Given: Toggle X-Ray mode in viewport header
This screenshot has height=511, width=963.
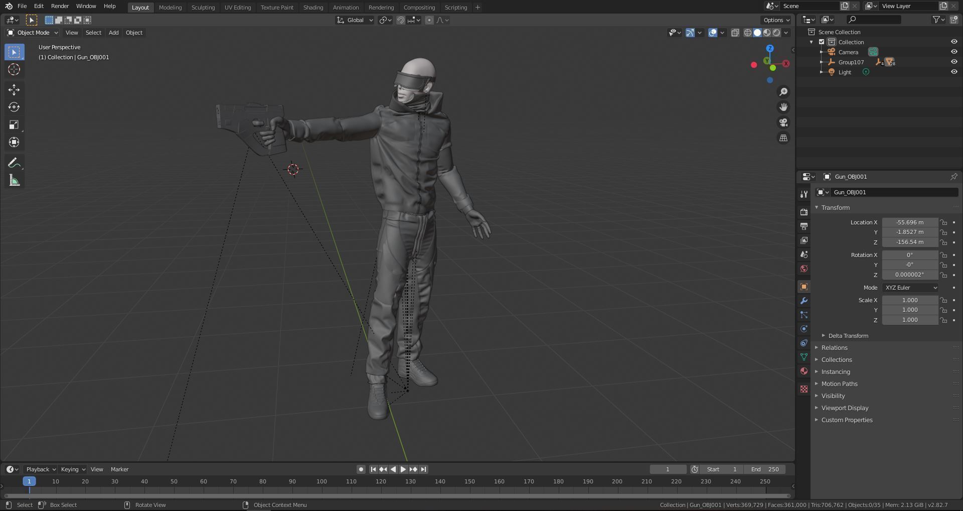Looking at the screenshot, I should click(735, 33).
